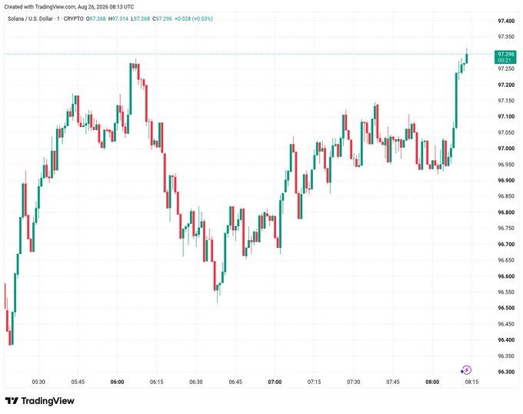Click the 97.200 price axis label
The width and height of the screenshot is (523, 414).
(x=506, y=85)
